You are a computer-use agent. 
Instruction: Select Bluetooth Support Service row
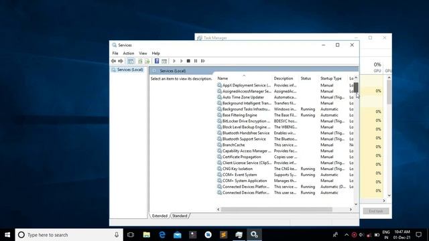pyautogui.click(x=285, y=139)
